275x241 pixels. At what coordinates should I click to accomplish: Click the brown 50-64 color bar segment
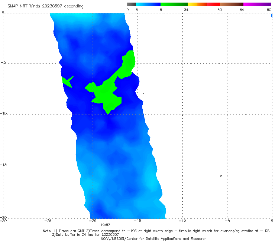[x=232, y=4]
